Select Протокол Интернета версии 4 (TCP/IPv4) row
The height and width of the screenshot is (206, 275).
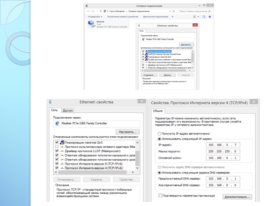[x=93, y=168]
